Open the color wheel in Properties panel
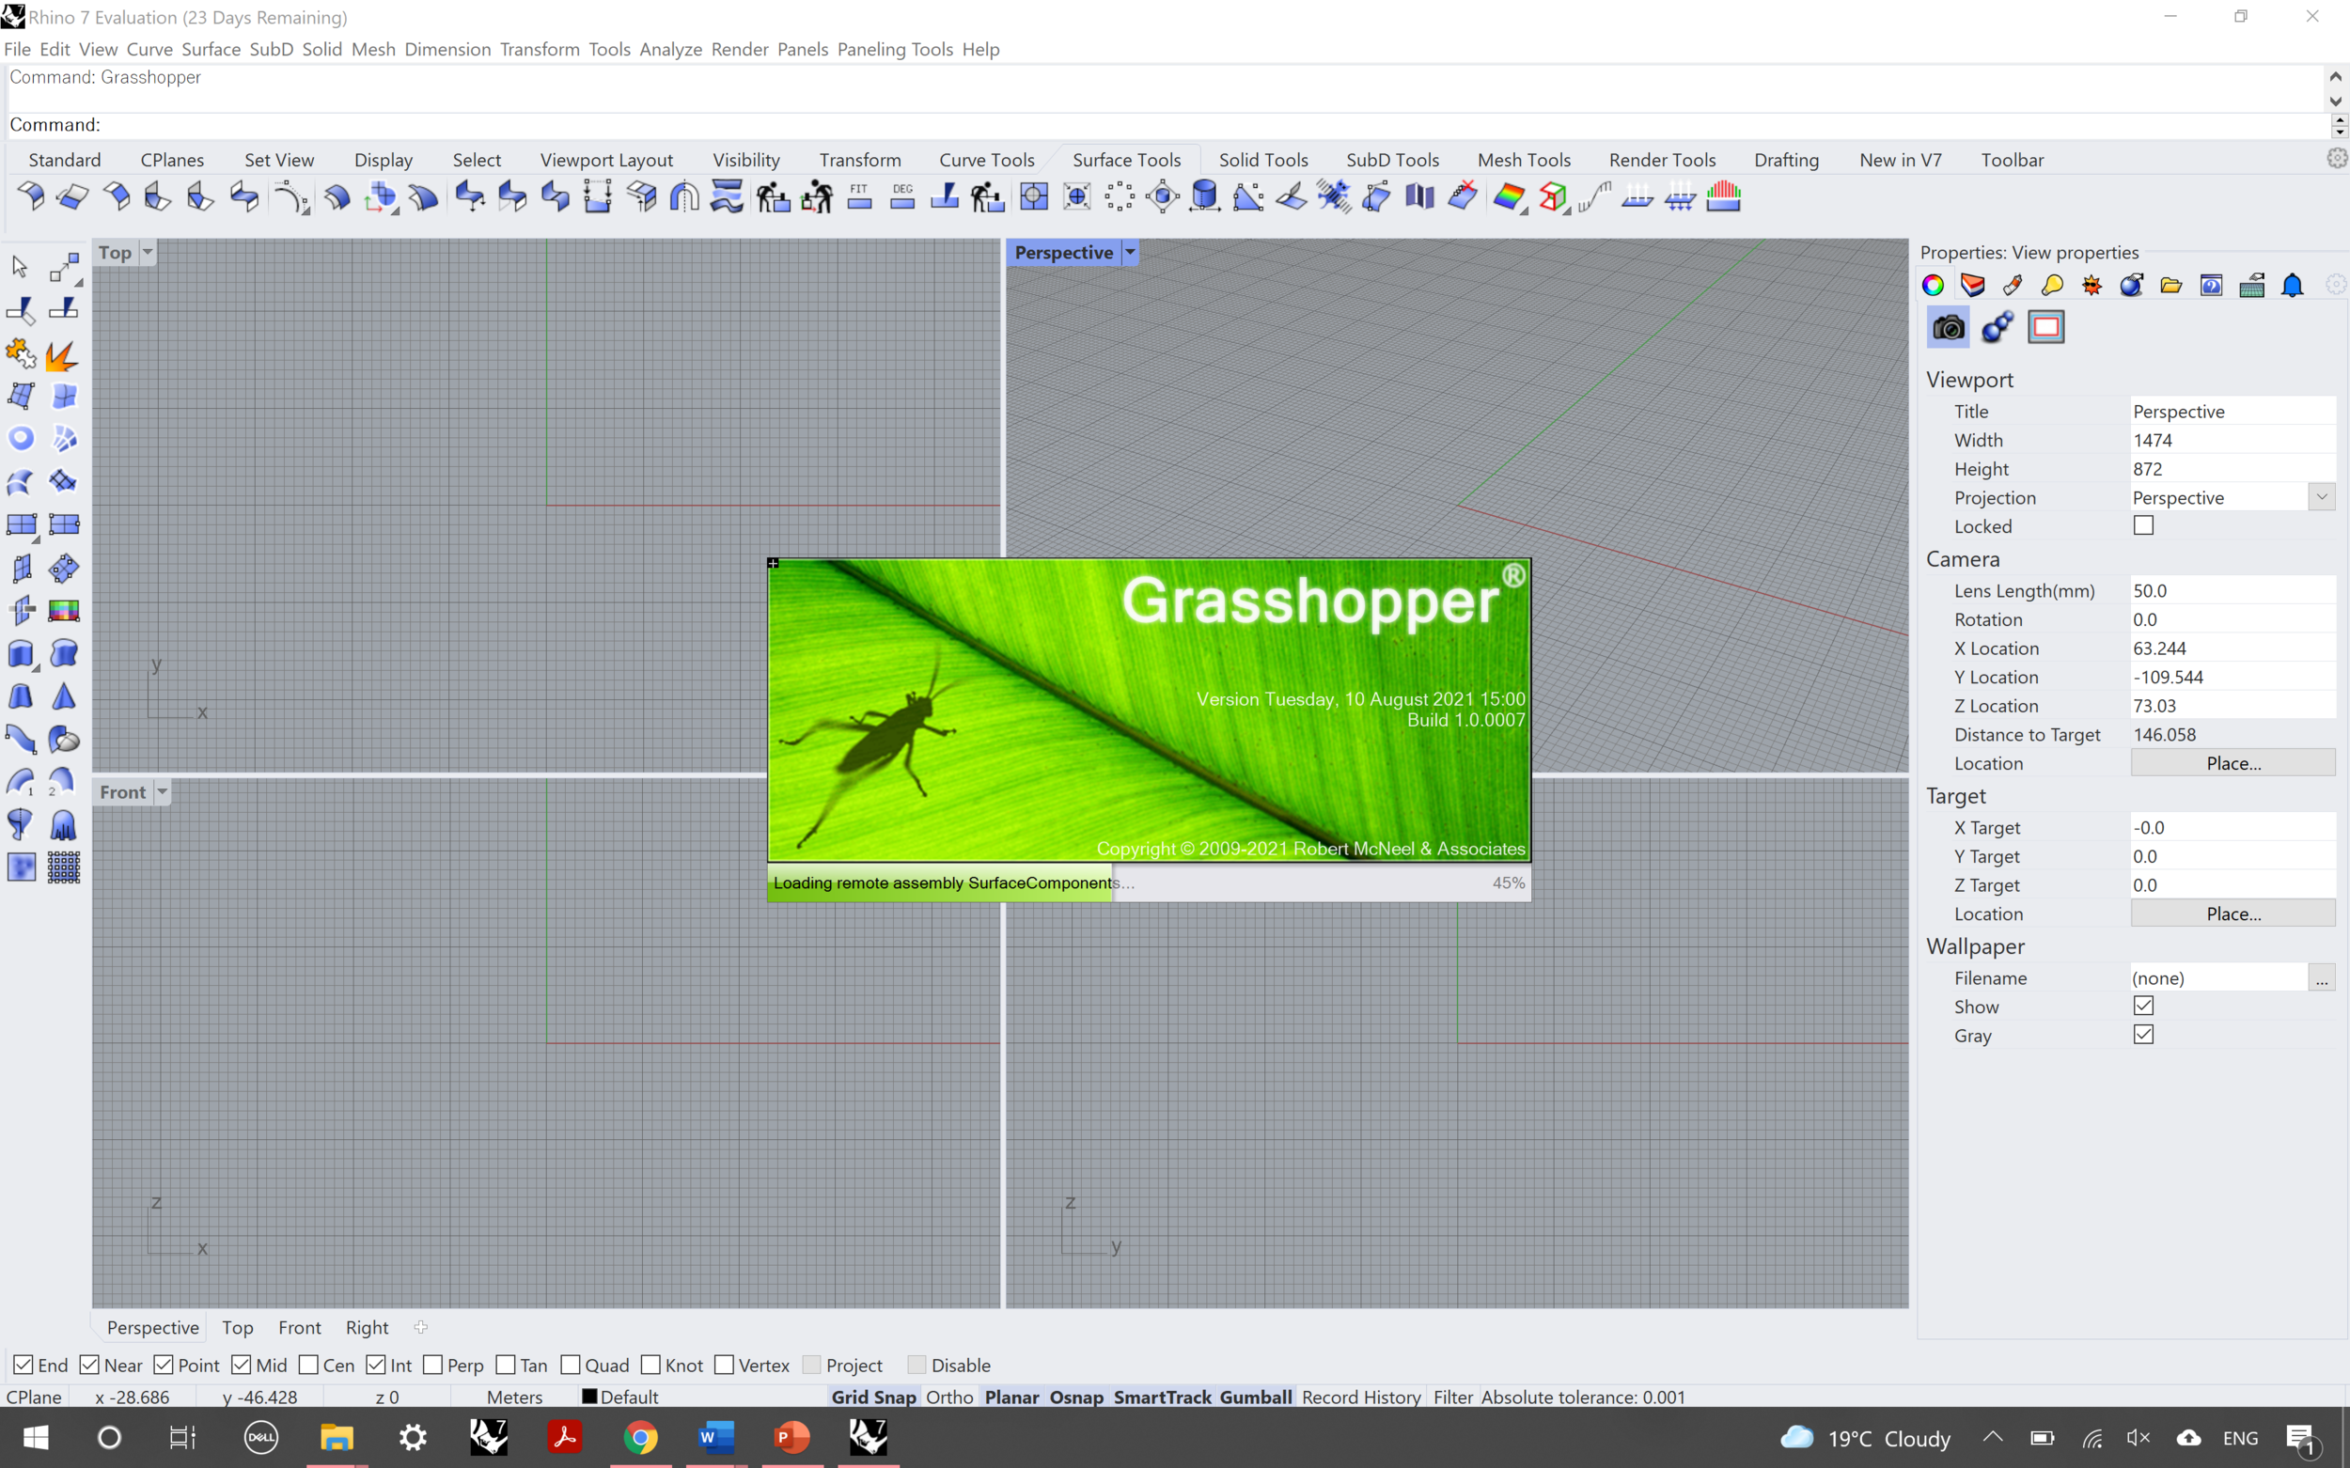Image resolution: width=2350 pixels, height=1468 pixels. [x=1933, y=285]
